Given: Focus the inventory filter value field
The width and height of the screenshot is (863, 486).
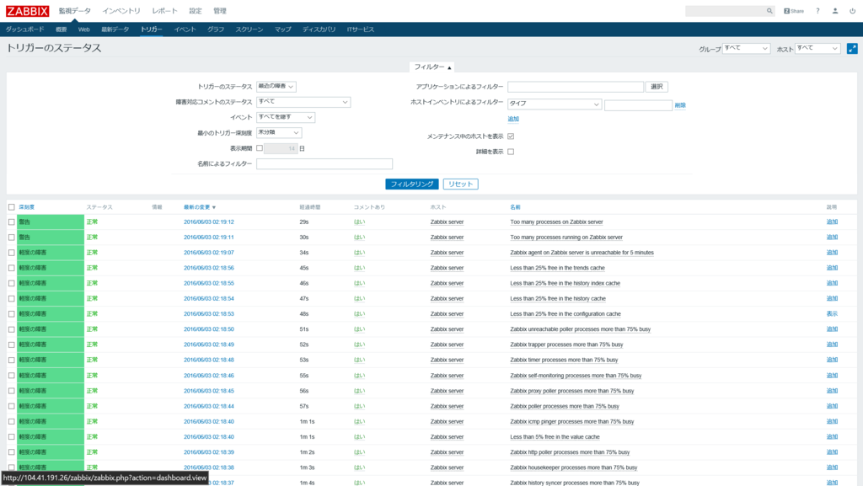Looking at the screenshot, I should click(638, 105).
